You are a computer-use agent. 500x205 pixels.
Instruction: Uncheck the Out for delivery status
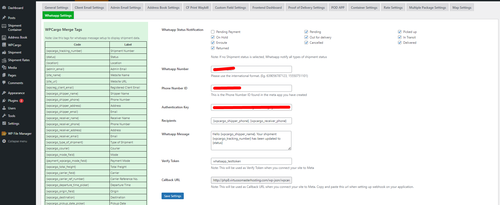coord(306,37)
